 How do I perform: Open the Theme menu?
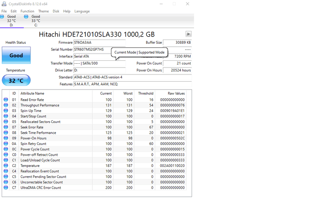[x=43, y=11]
